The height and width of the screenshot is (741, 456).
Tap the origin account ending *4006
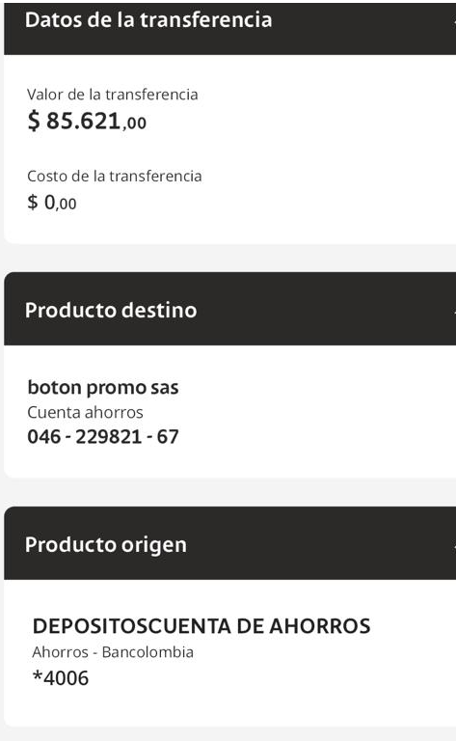[61, 677]
